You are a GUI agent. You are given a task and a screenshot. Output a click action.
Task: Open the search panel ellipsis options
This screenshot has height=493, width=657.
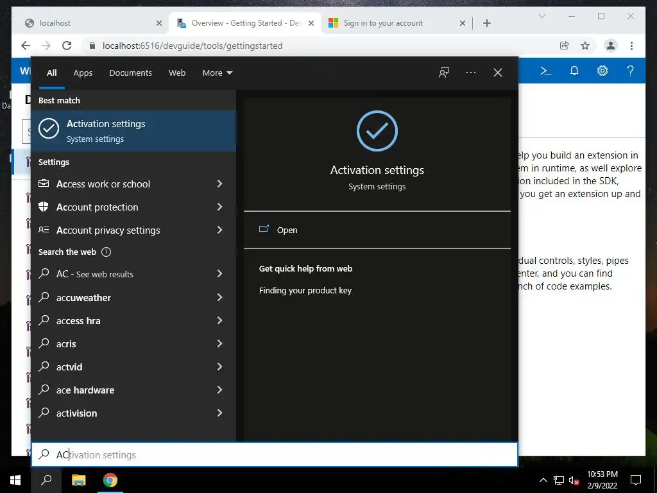[x=471, y=73]
